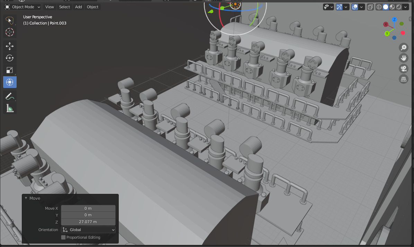The image size is (414, 247).
Task: Select the Measure ruler tool
Action: pyautogui.click(x=10, y=108)
